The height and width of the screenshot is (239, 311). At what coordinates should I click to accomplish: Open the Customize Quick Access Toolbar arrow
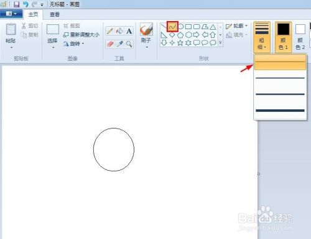pos(42,5)
